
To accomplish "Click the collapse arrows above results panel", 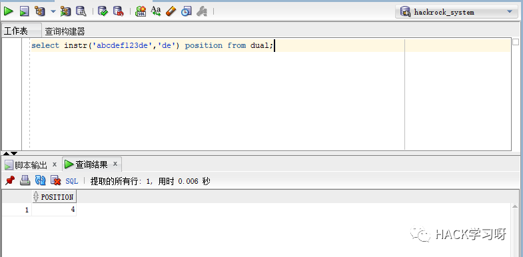I will (10, 153).
